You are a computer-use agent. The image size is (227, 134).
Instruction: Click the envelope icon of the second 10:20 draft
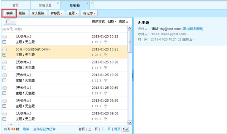[x=5, y=75]
